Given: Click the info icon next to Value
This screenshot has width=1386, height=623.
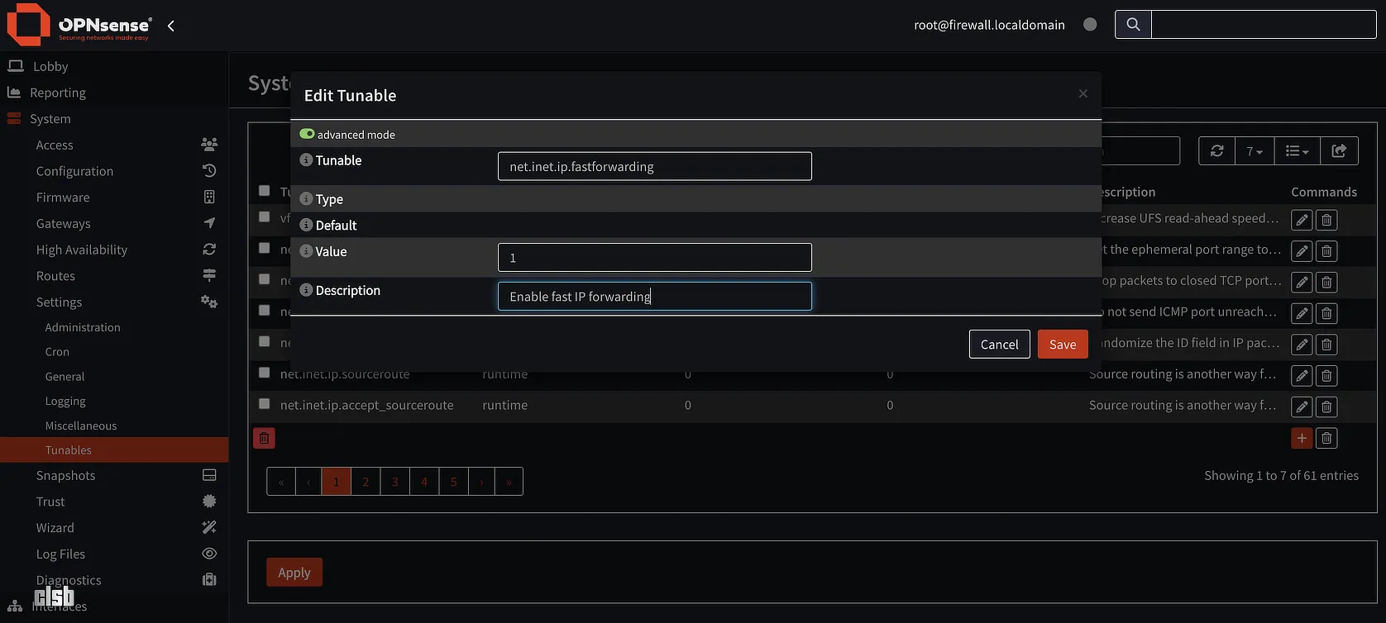Looking at the screenshot, I should 306,251.
